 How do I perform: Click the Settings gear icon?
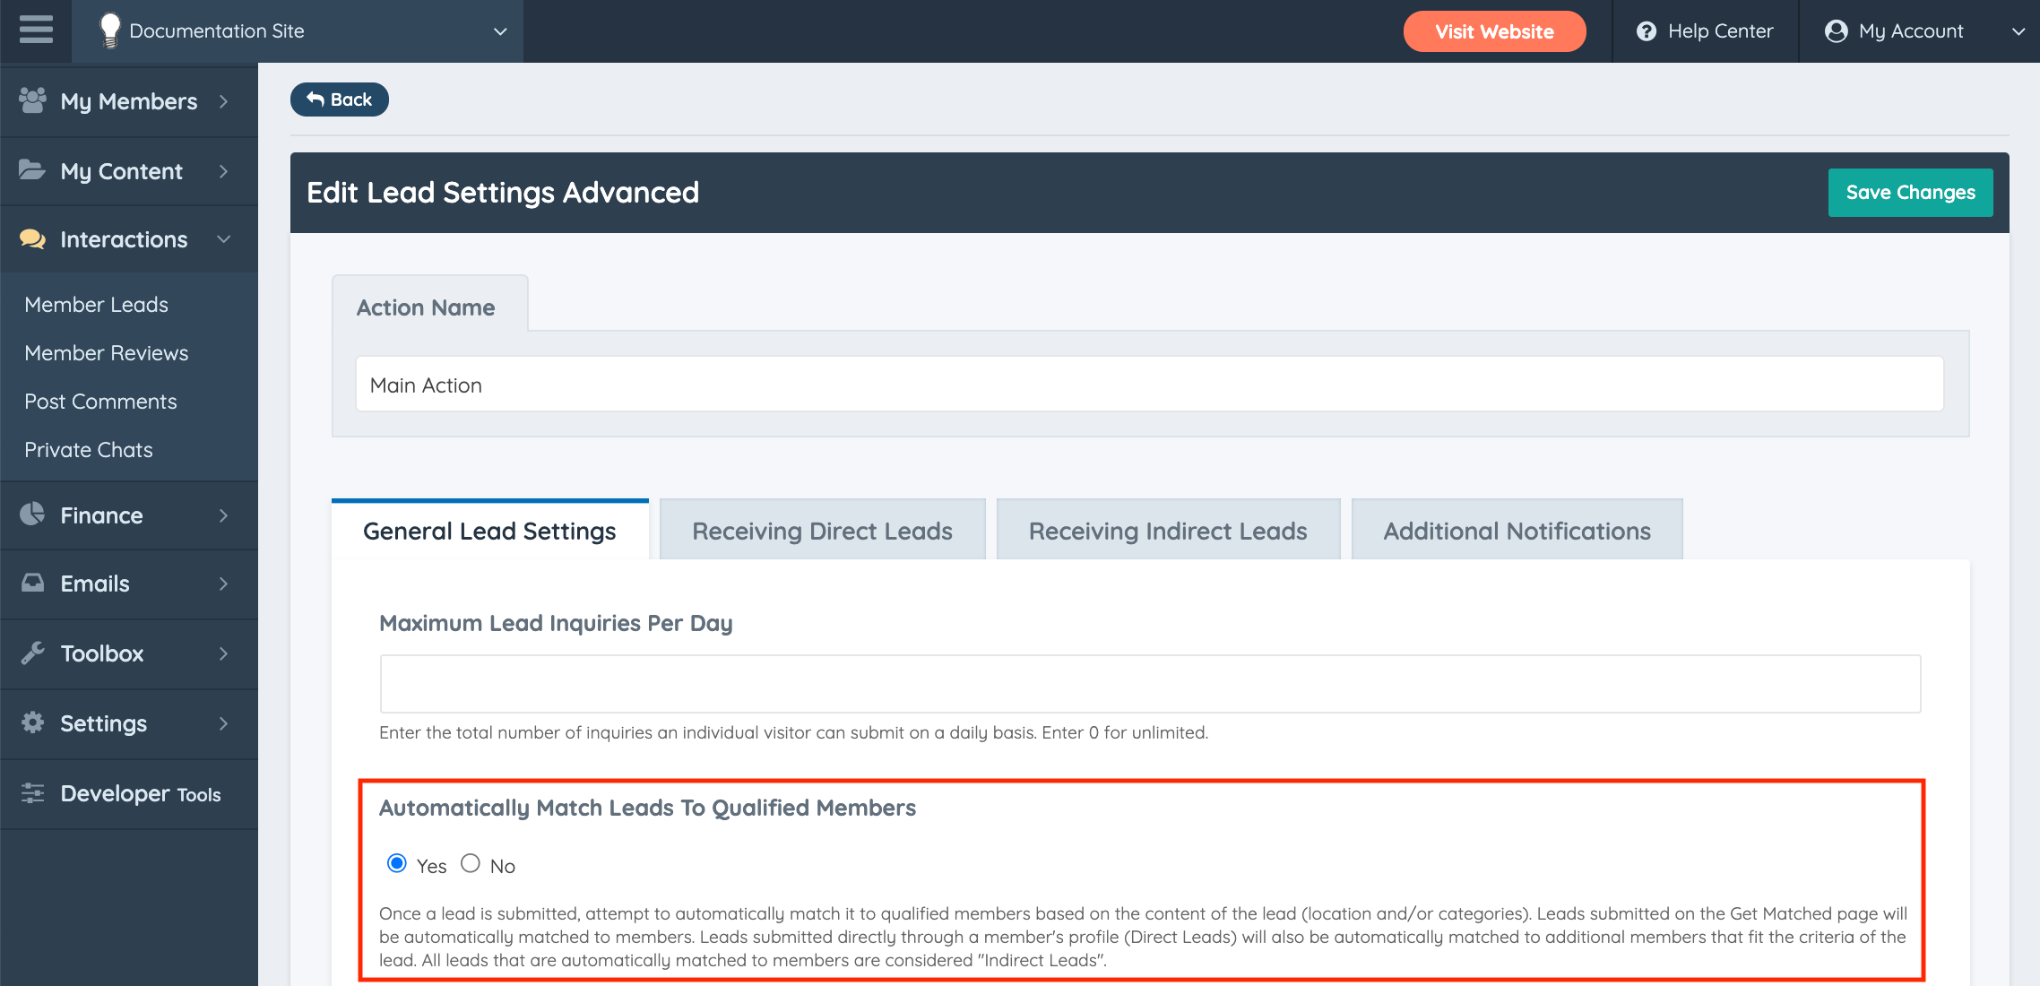[x=32, y=722]
